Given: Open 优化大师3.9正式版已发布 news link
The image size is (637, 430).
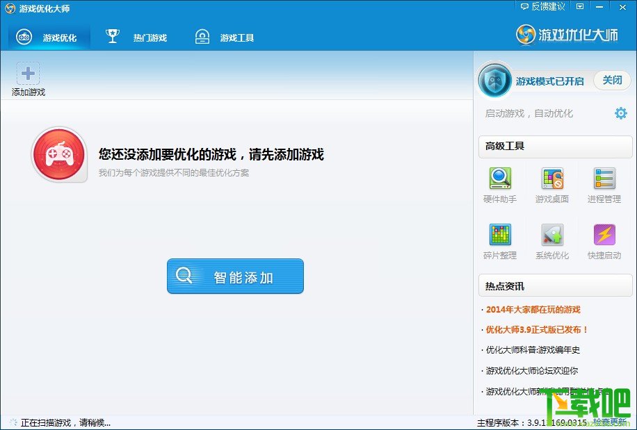Looking at the screenshot, I should pyautogui.click(x=537, y=330).
